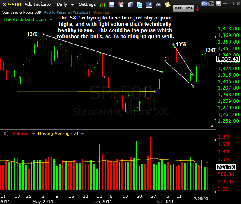Open the Drawings menu

point(102,12)
